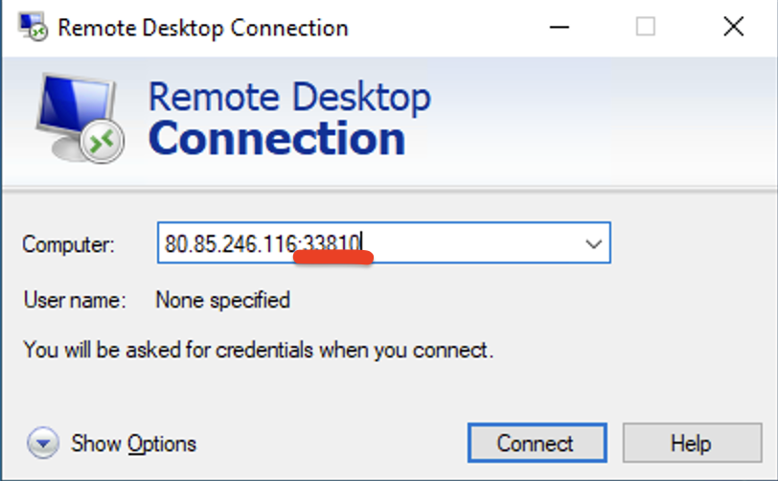Expand the Show Options text label
Viewport: 778px width, 481px height.
(134, 444)
